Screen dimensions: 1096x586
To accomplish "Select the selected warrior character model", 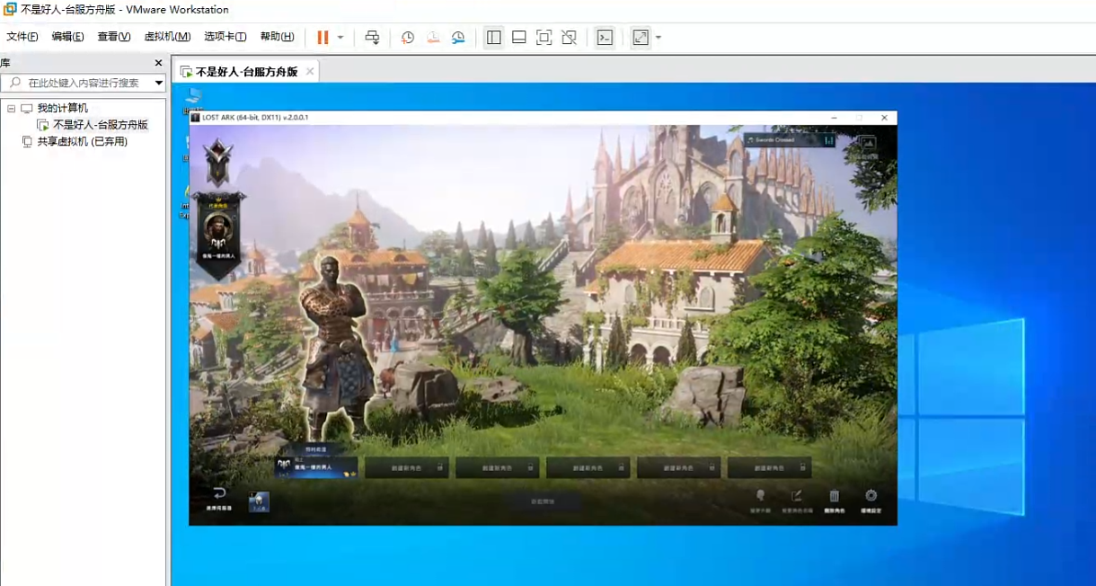I will 334,349.
